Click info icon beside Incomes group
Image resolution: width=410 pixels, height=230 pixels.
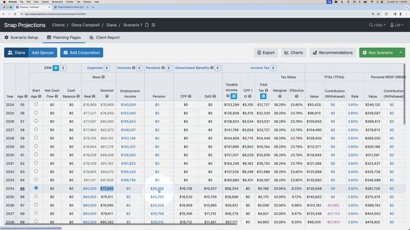134,68
